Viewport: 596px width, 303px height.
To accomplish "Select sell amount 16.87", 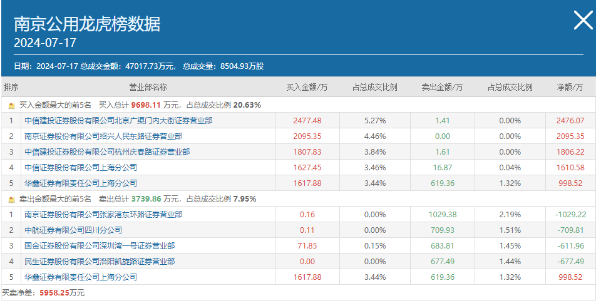I will pos(443,167).
